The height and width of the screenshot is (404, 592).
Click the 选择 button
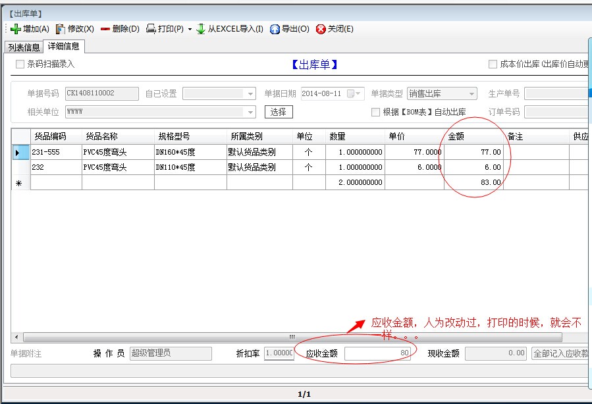pyautogui.click(x=279, y=112)
